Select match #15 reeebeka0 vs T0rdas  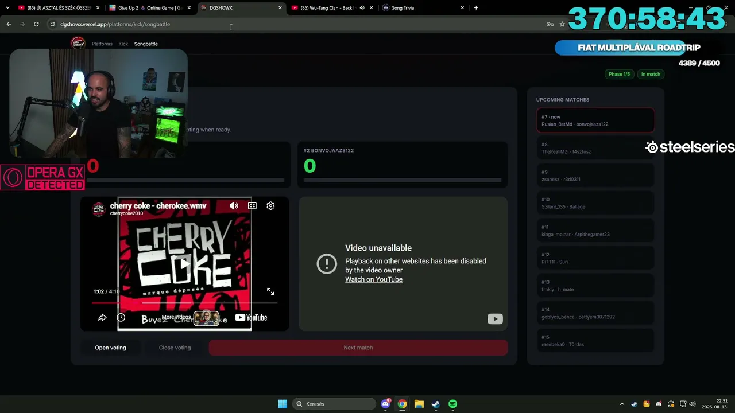[x=595, y=341]
